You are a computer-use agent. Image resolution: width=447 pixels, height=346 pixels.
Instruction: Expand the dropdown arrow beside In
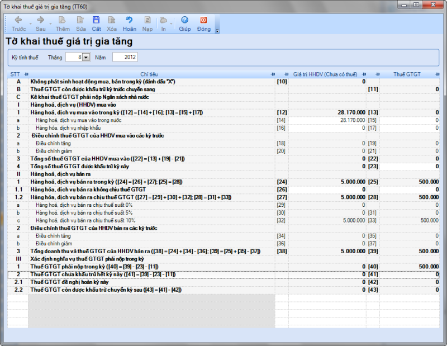(171, 23)
